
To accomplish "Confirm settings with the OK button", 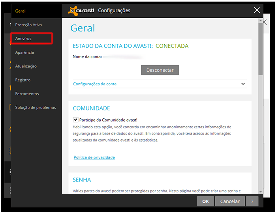I will click(x=205, y=201).
